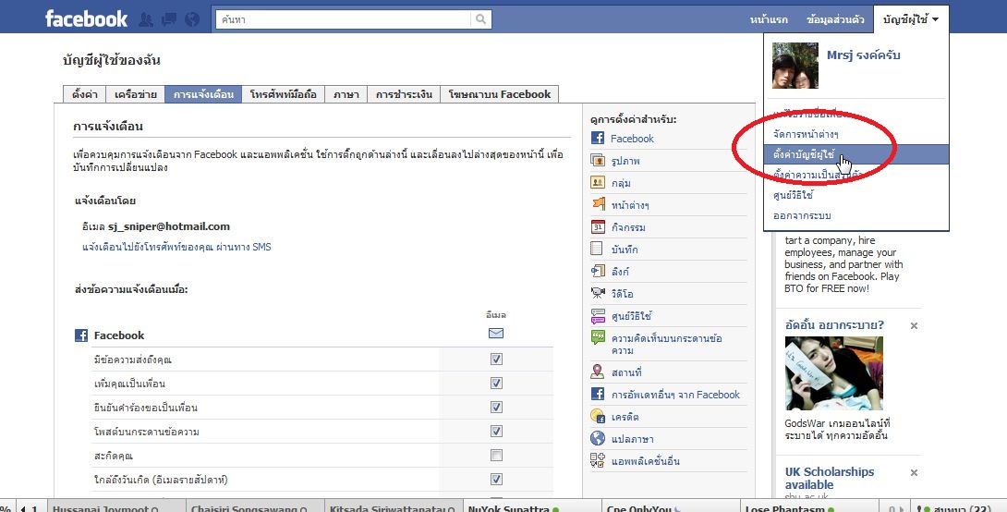Viewport: 1007px width, 512px height.
Task: Open chat tab Lose Phantasm
Action: (x=808, y=506)
